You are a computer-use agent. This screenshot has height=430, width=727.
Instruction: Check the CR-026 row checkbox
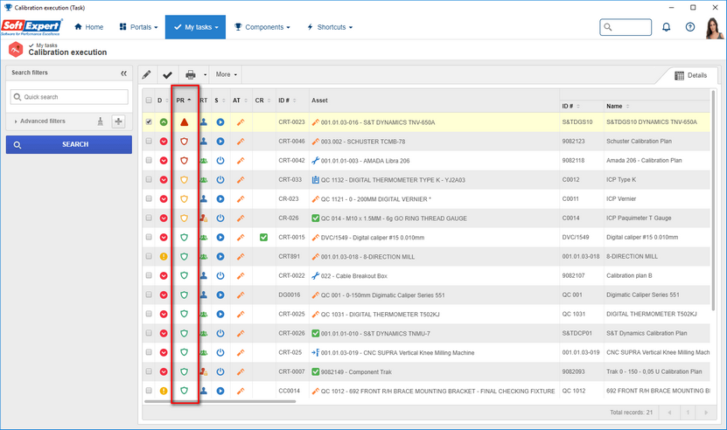pyautogui.click(x=149, y=218)
